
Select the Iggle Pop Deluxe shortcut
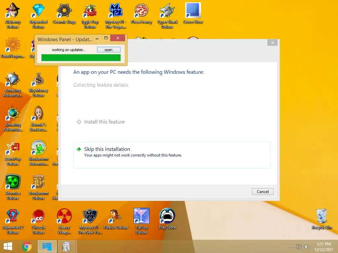click(90, 15)
